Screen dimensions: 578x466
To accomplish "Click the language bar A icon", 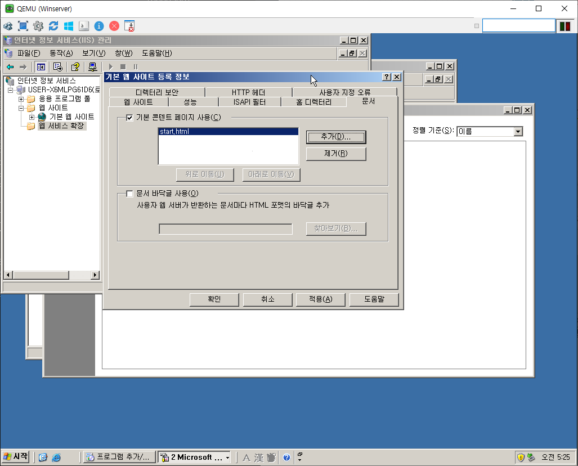I will tap(247, 458).
